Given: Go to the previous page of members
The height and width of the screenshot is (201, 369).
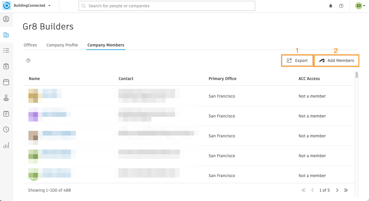Looking at the screenshot, I should click(x=312, y=190).
